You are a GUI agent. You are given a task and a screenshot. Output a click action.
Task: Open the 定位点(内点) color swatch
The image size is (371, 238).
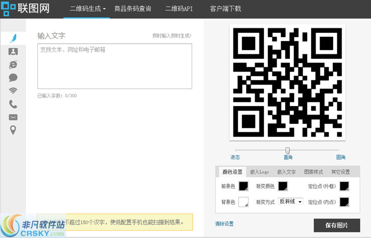(x=345, y=202)
